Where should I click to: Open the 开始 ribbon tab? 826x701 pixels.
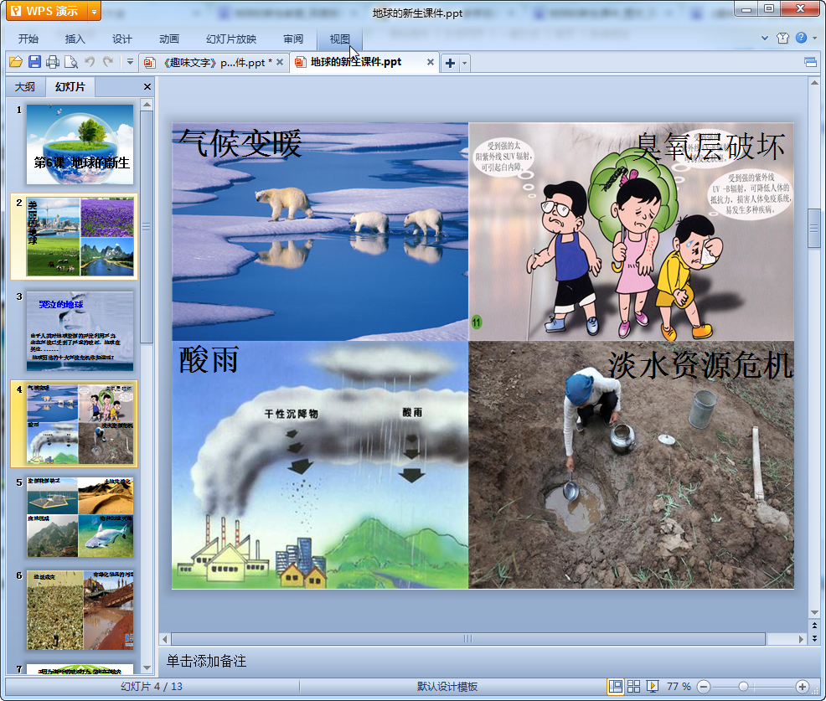pyautogui.click(x=28, y=39)
